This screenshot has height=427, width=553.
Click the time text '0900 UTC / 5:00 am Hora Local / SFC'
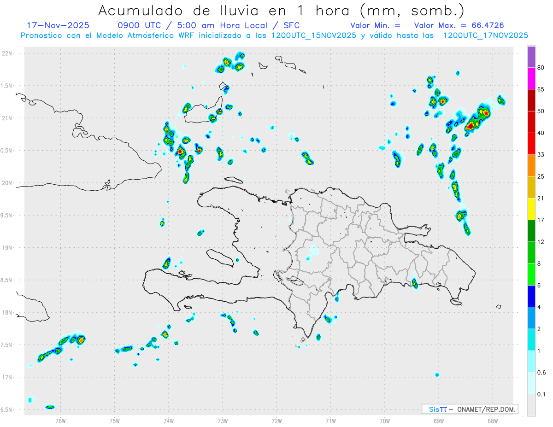(209, 25)
